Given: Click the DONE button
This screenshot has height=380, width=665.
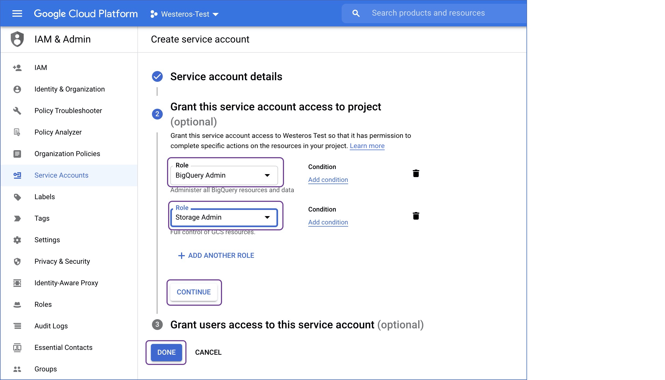Looking at the screenshot, I should tap(166, 352).
